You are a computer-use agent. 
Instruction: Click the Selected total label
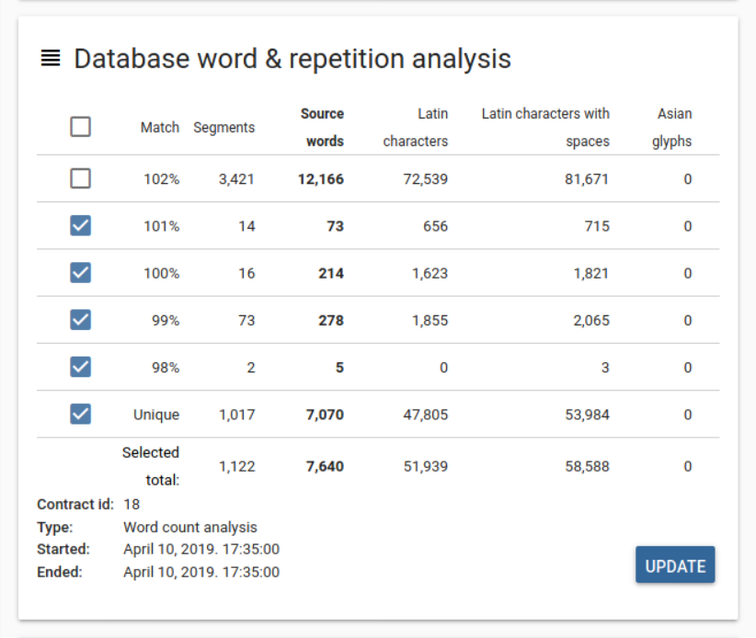tap(151, 466)
